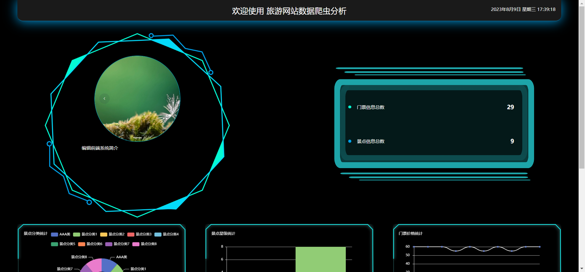Viewport: 585px width, 272px height.
Task: Click the value 29 for tickets
Action: (510, 107)
